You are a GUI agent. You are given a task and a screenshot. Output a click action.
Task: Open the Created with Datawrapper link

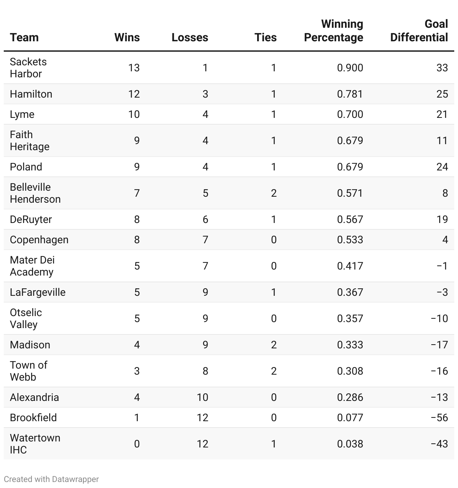point(51,479)
